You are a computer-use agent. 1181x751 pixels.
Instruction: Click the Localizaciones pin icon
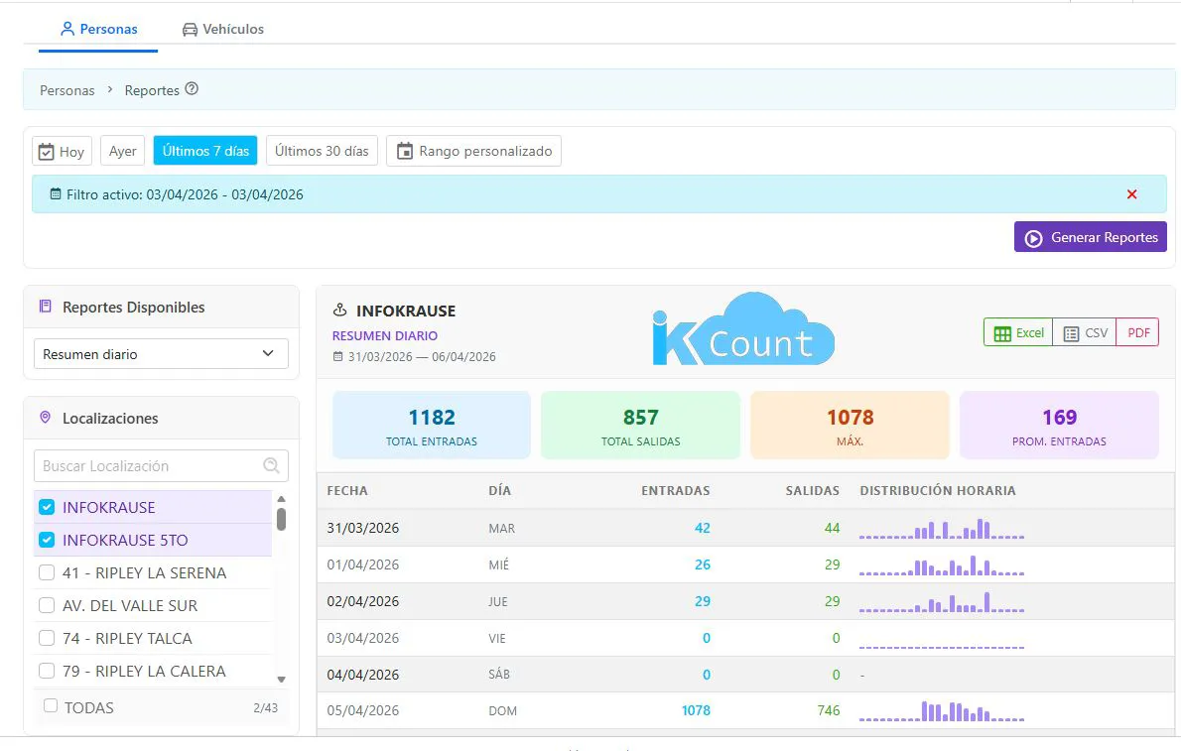click(x=45, y=419)
